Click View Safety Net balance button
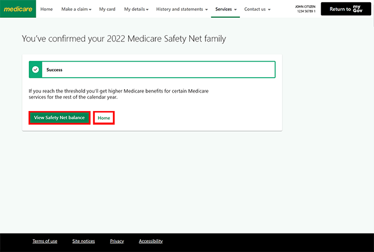The width and height of the screenshot is (374, 252). [59, 117]
